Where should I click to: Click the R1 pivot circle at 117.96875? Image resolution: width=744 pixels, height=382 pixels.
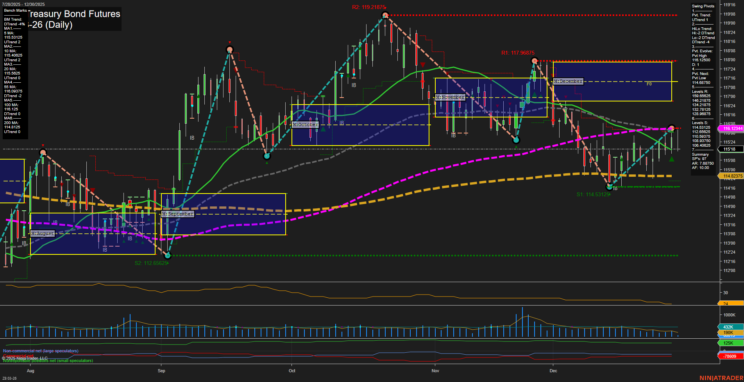(534, 60)
